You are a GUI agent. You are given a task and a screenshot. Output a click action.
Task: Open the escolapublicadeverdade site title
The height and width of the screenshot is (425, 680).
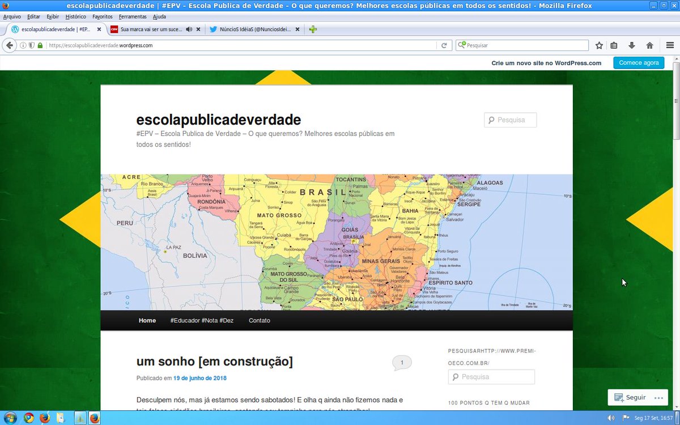click(218, 120)
